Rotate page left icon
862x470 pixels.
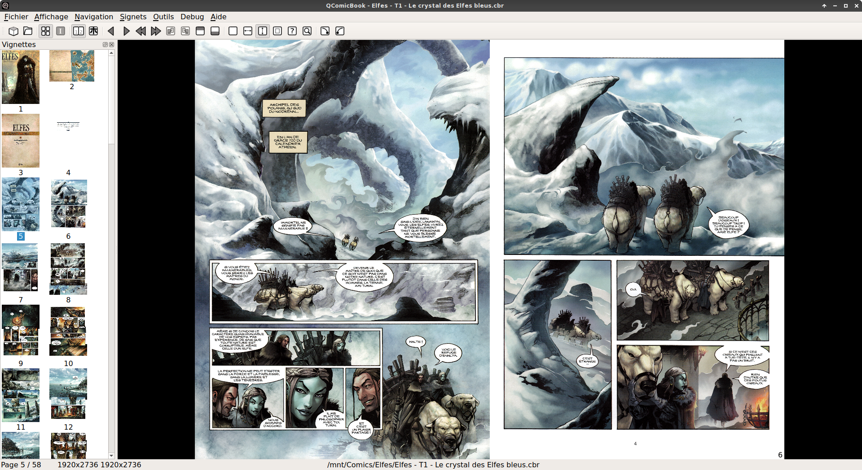(340, 31)
